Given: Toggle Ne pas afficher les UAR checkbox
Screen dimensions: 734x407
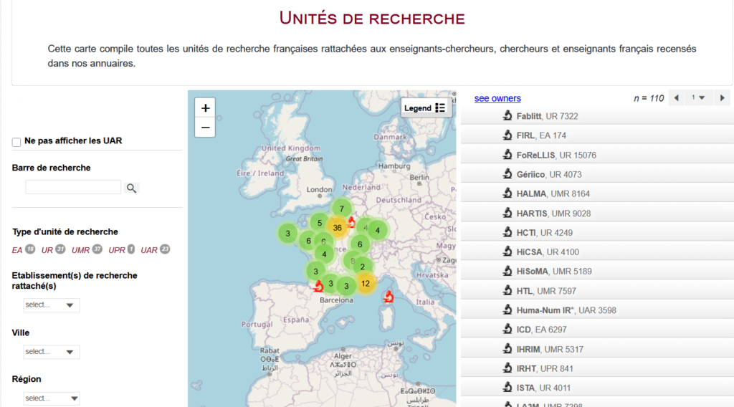Looking at the screenshot, I should pos(16,142).
